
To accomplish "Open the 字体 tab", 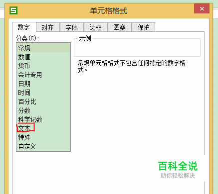I will (72, 27).
